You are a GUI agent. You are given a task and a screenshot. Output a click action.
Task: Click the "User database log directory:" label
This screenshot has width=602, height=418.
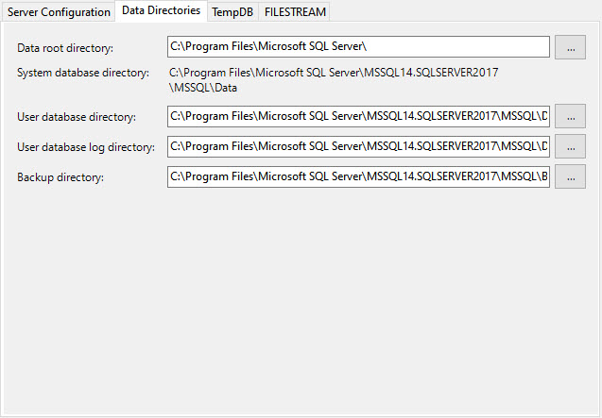click(x=86, y=147)
